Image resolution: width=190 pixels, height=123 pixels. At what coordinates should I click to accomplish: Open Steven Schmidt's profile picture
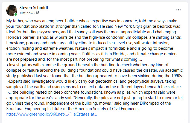[11, 10]
